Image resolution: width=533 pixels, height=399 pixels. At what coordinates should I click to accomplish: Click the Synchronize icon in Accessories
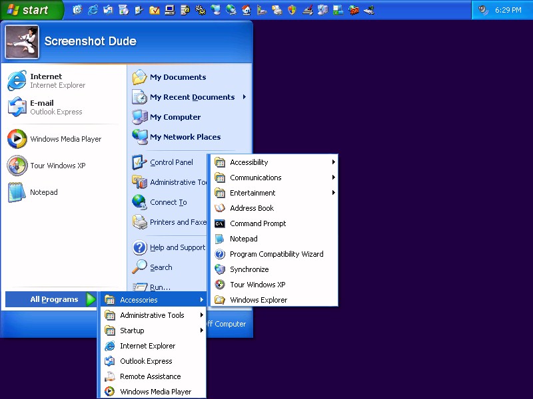pyautogui.click(x=220, y=269)
